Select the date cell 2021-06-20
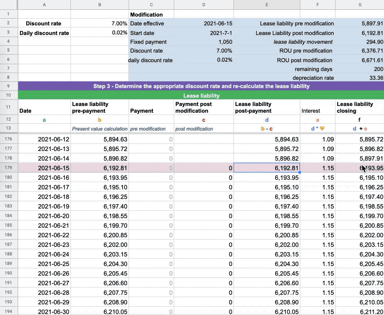The image size is (384, 315). coord(44,216)
